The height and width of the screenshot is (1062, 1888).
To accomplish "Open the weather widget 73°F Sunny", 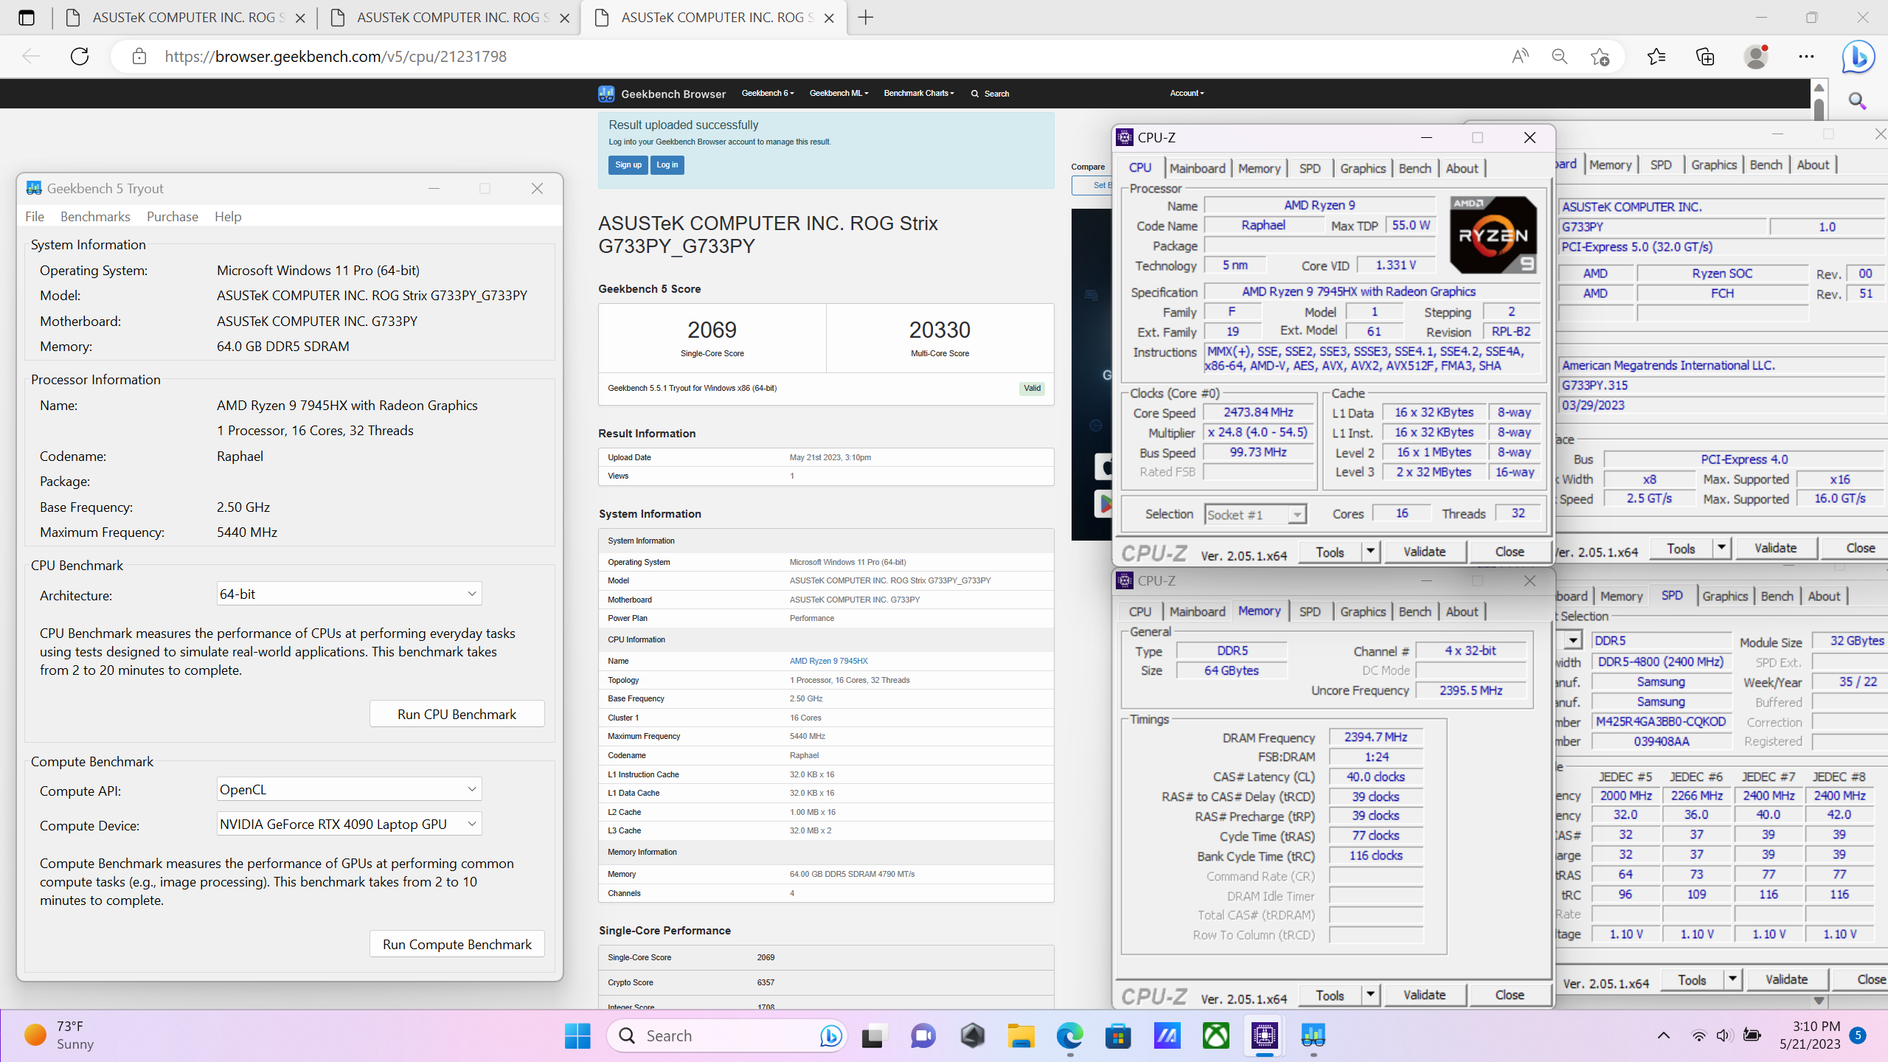I will point(59,1035).
